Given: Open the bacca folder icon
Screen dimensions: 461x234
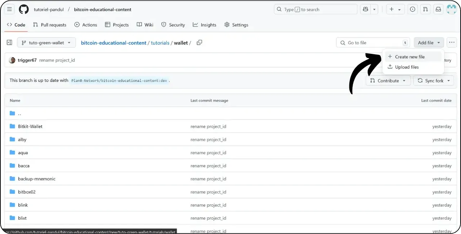Looking at the screenshot, I should coord(12,165).
